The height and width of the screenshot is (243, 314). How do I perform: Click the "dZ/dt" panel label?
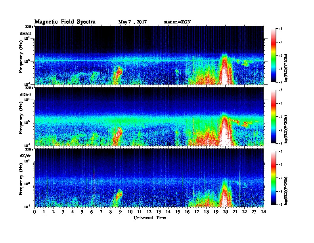25,156
